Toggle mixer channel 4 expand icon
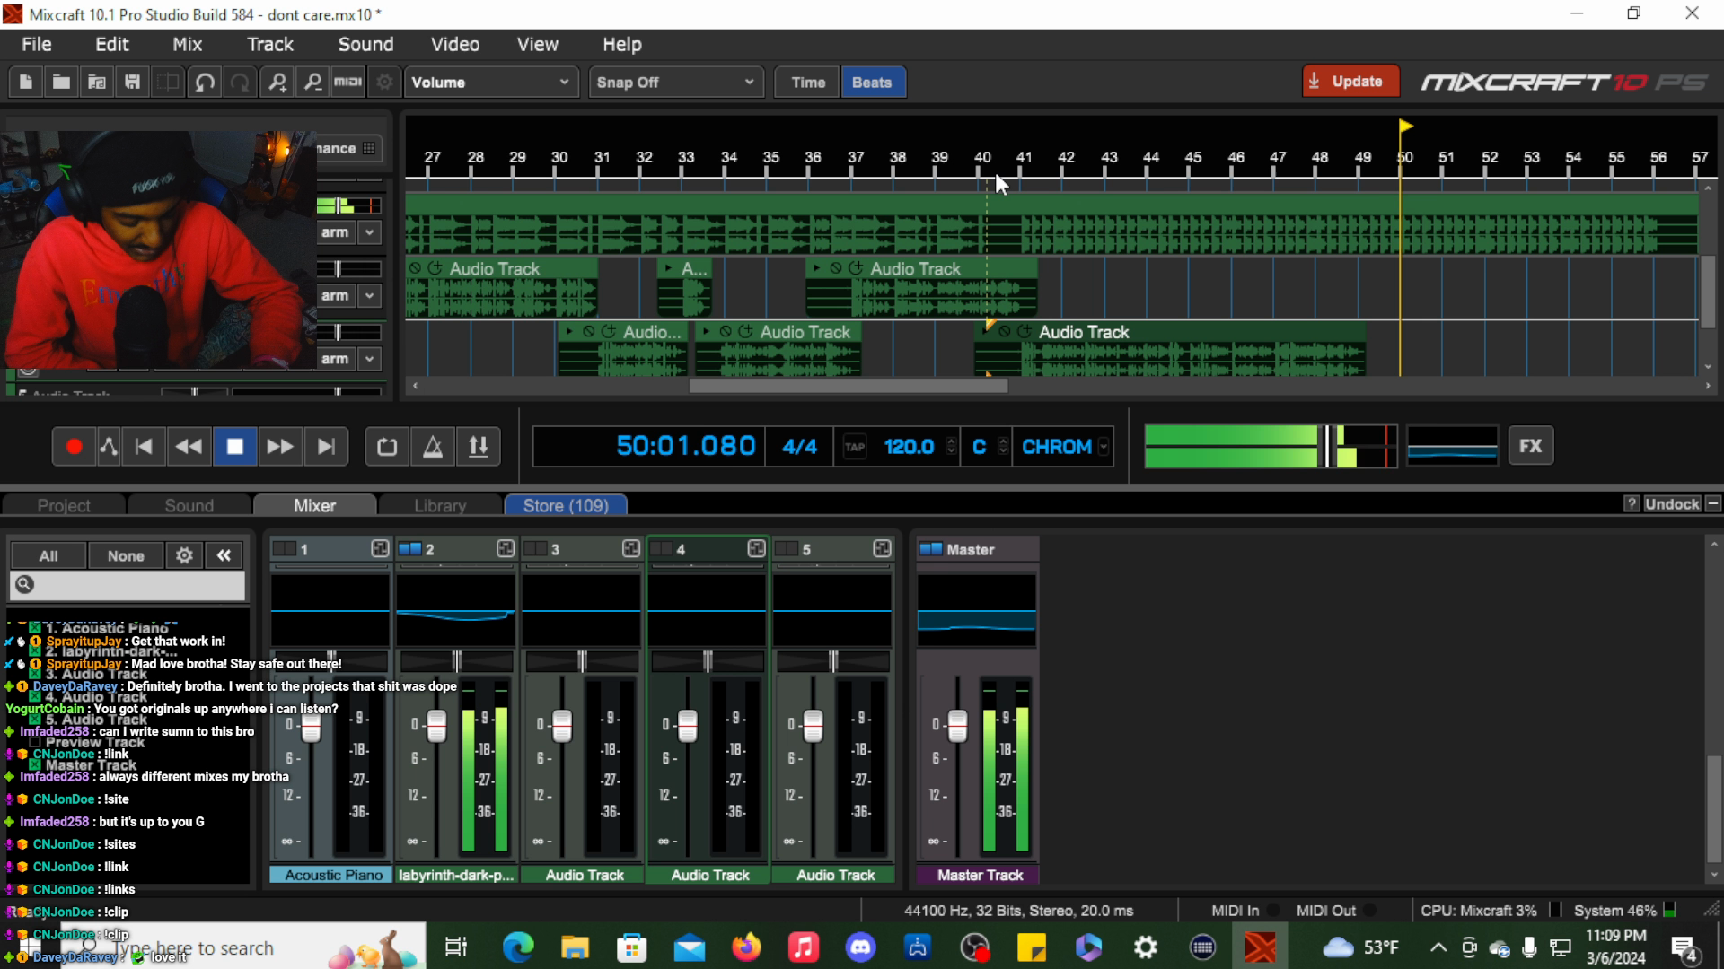The image size is (1724, 969). [757, 548]
